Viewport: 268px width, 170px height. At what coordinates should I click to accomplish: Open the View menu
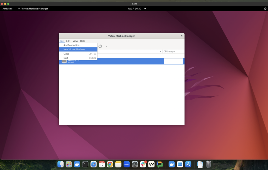pyautogui.click(x=75, y=41)
